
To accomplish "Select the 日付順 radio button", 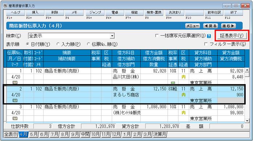I will coord(28,44).
